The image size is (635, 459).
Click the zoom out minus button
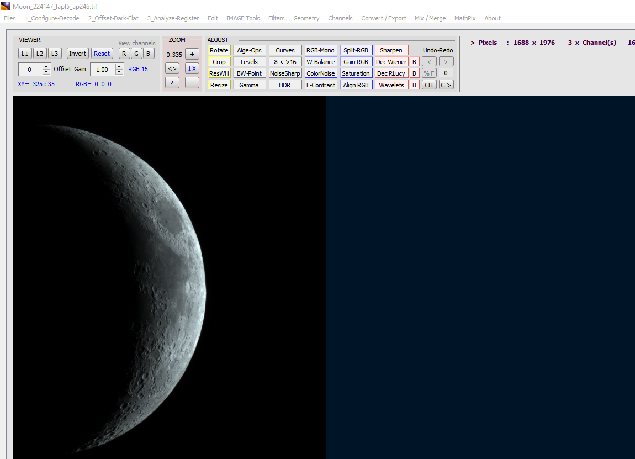click(x=192, y=83)
